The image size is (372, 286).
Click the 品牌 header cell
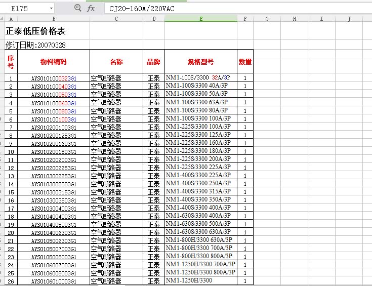click(153, 62)
